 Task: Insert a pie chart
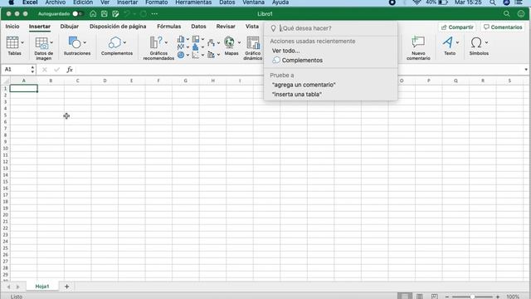pyautogui.click(x=181, y=55)
